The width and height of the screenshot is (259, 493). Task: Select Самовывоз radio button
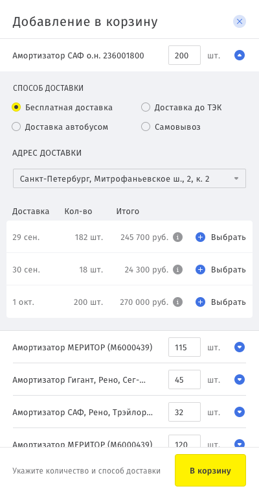coord(146,126)
